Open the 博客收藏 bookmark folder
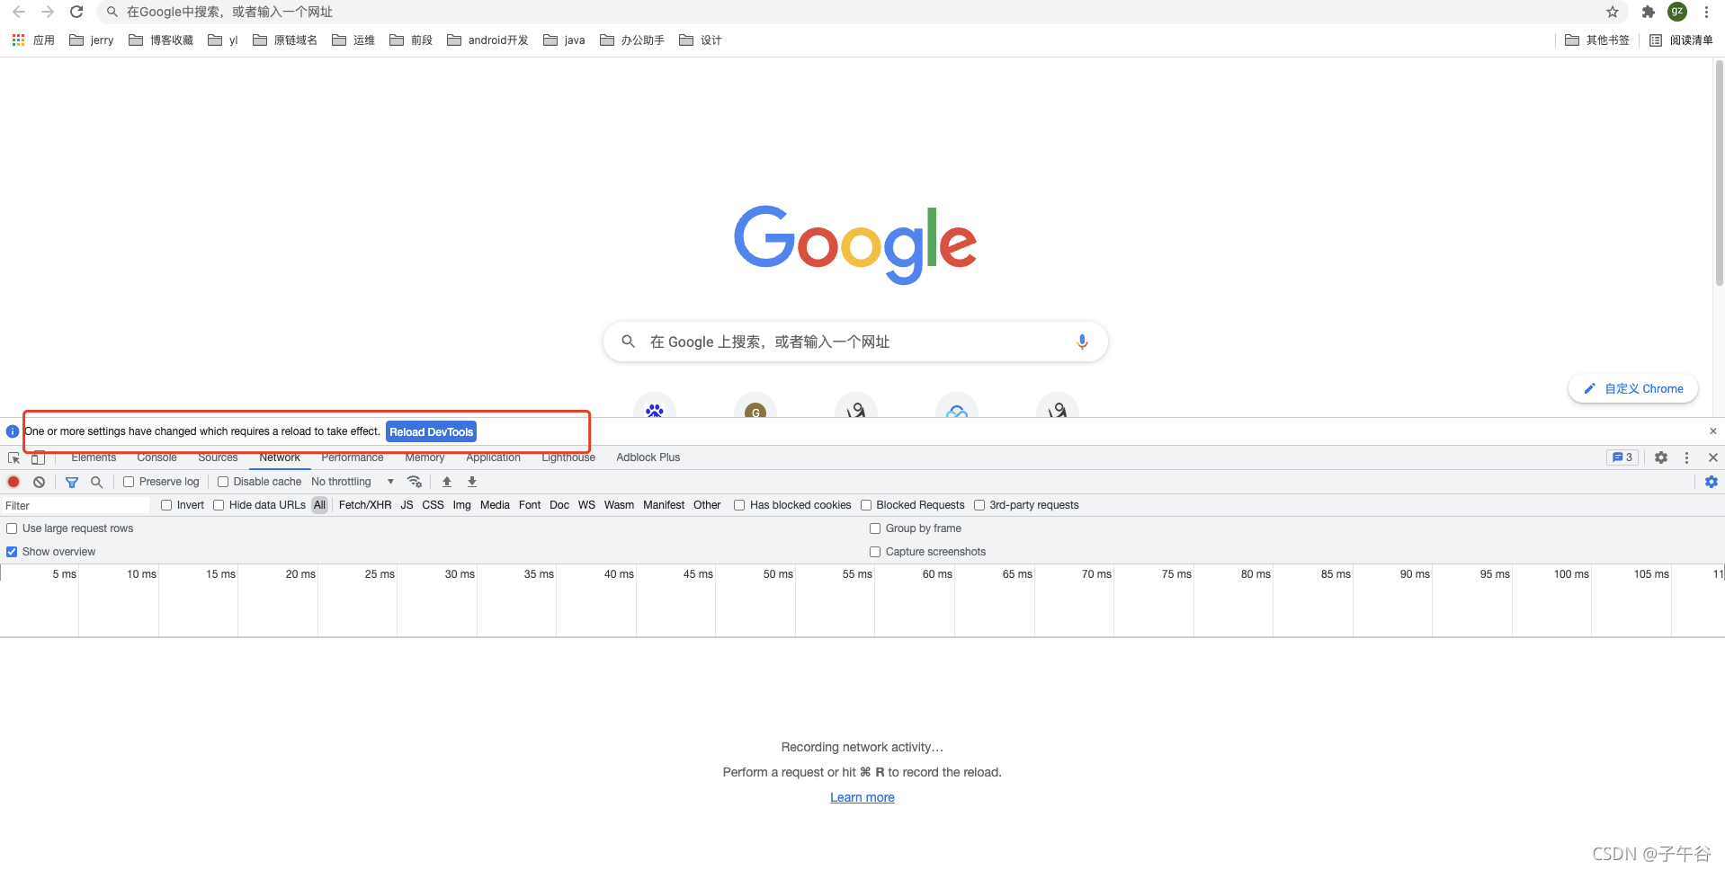The image size is (1725, 870). click(161, 40)
